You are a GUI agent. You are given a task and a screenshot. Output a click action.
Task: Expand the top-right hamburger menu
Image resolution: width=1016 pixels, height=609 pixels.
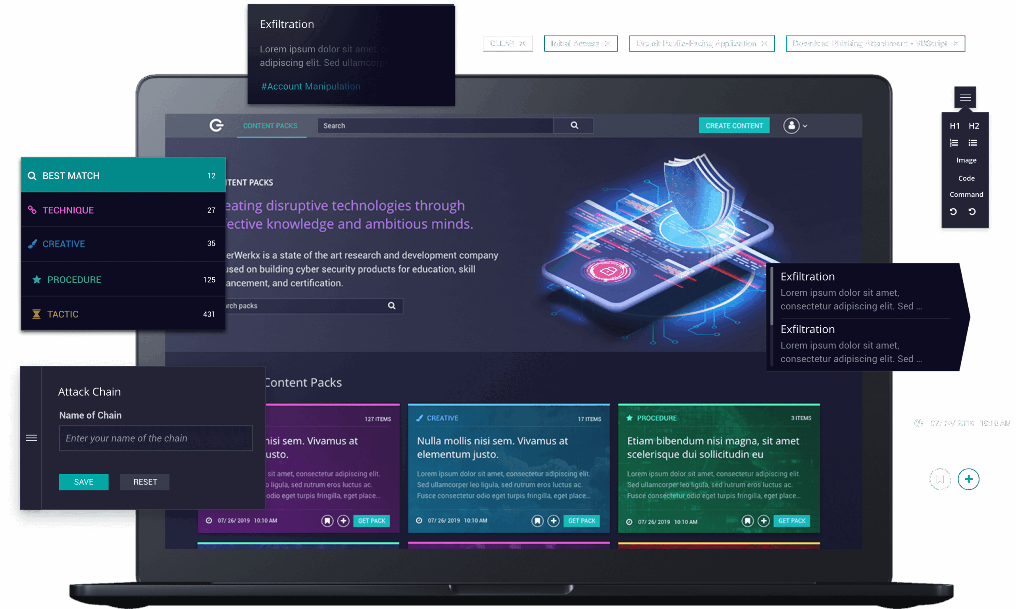point(966,97)
